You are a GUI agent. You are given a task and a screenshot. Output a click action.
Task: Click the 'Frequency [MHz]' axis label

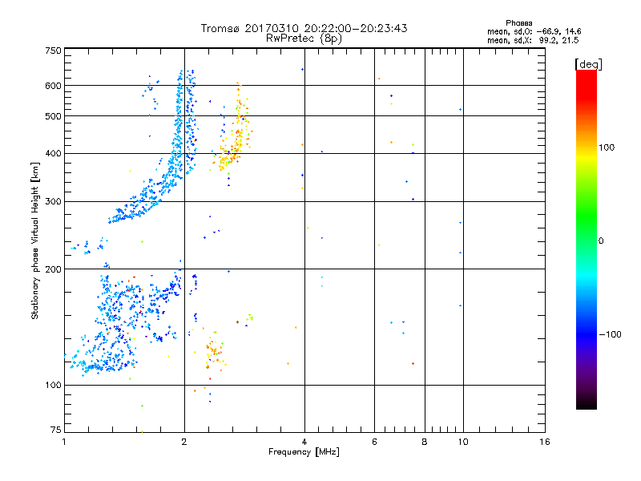(304, 452)
